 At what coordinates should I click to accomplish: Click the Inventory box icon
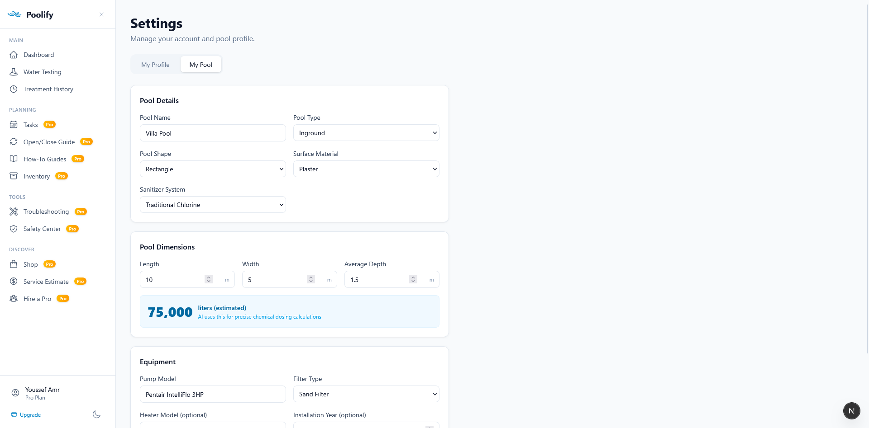pos(14,176)
